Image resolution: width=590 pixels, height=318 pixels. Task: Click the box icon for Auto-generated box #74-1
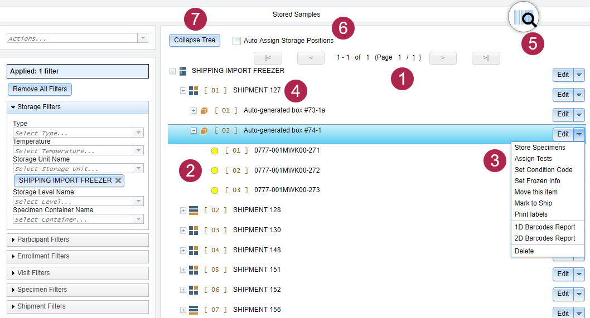[x=204, y=130]
